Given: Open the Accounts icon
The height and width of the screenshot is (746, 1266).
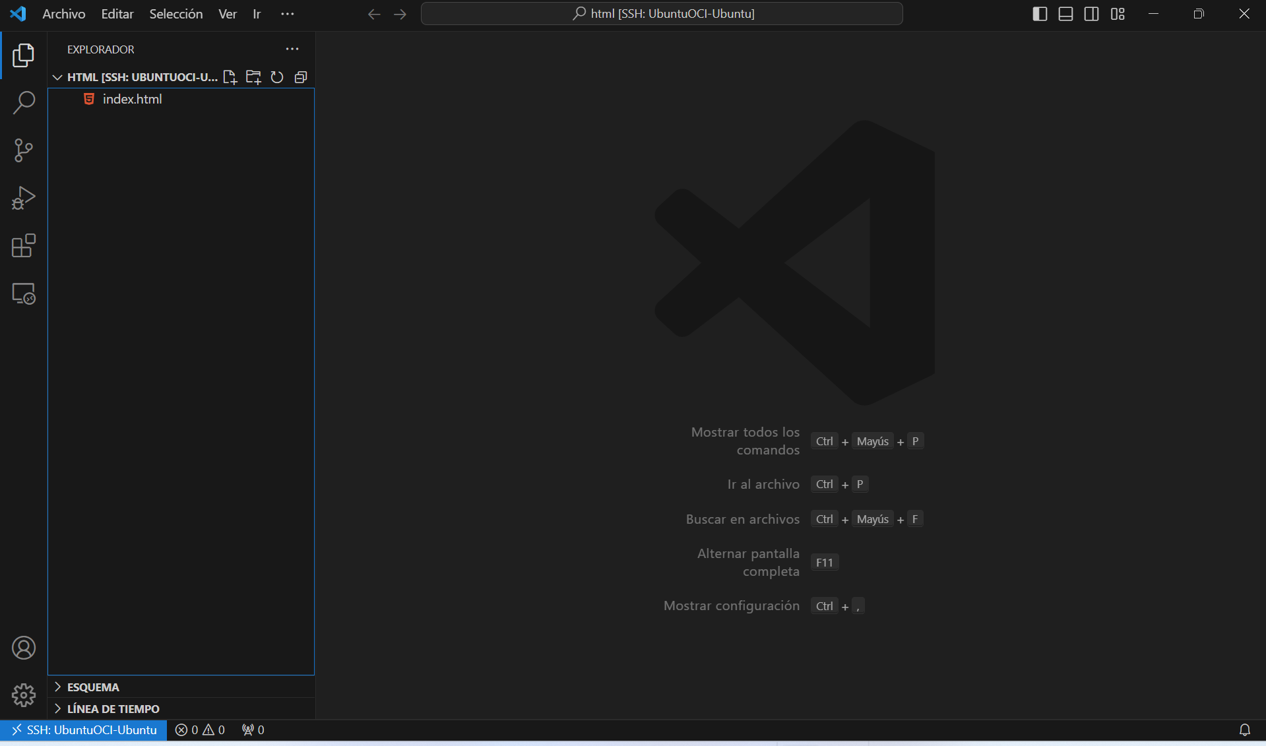Looking at the screenshot, I should tap(24, 648).
